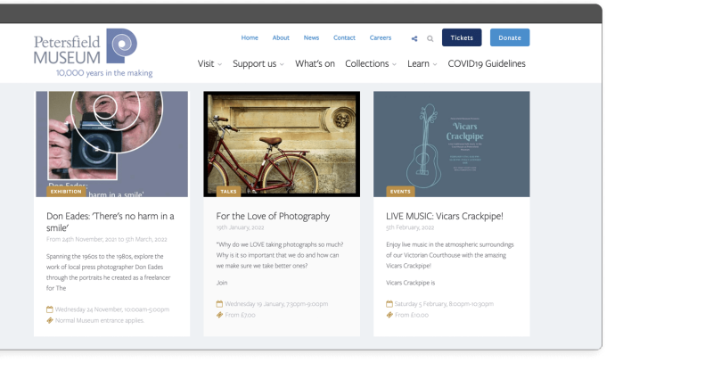Click ticket icon beside From £7.00
This screenshot has width=713, height=379.
click(x=219, y=315)
